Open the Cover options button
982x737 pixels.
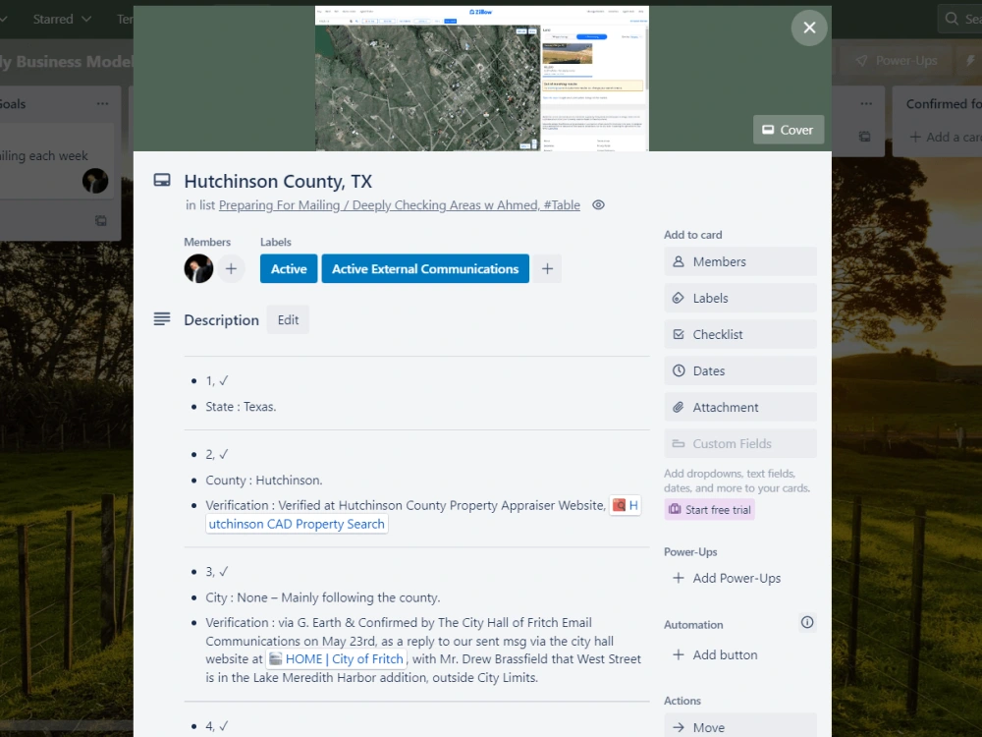(788, 130)
